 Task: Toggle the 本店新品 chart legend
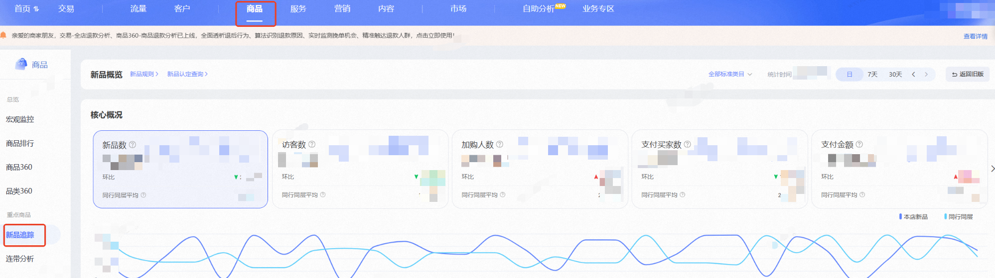(x=914, y=217)
